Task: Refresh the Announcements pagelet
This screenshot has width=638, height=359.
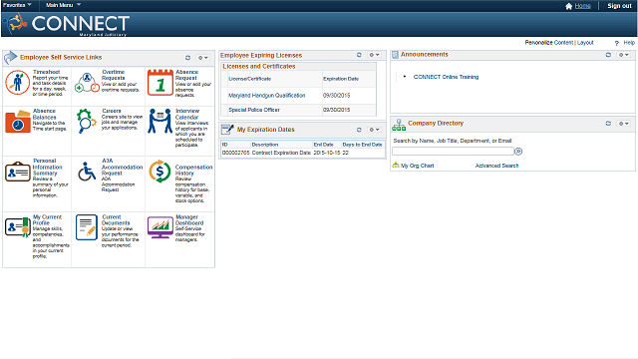Action: coord(608,55)
